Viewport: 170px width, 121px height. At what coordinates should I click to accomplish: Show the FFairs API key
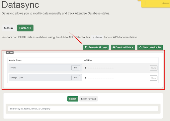[x=153, y=68]
